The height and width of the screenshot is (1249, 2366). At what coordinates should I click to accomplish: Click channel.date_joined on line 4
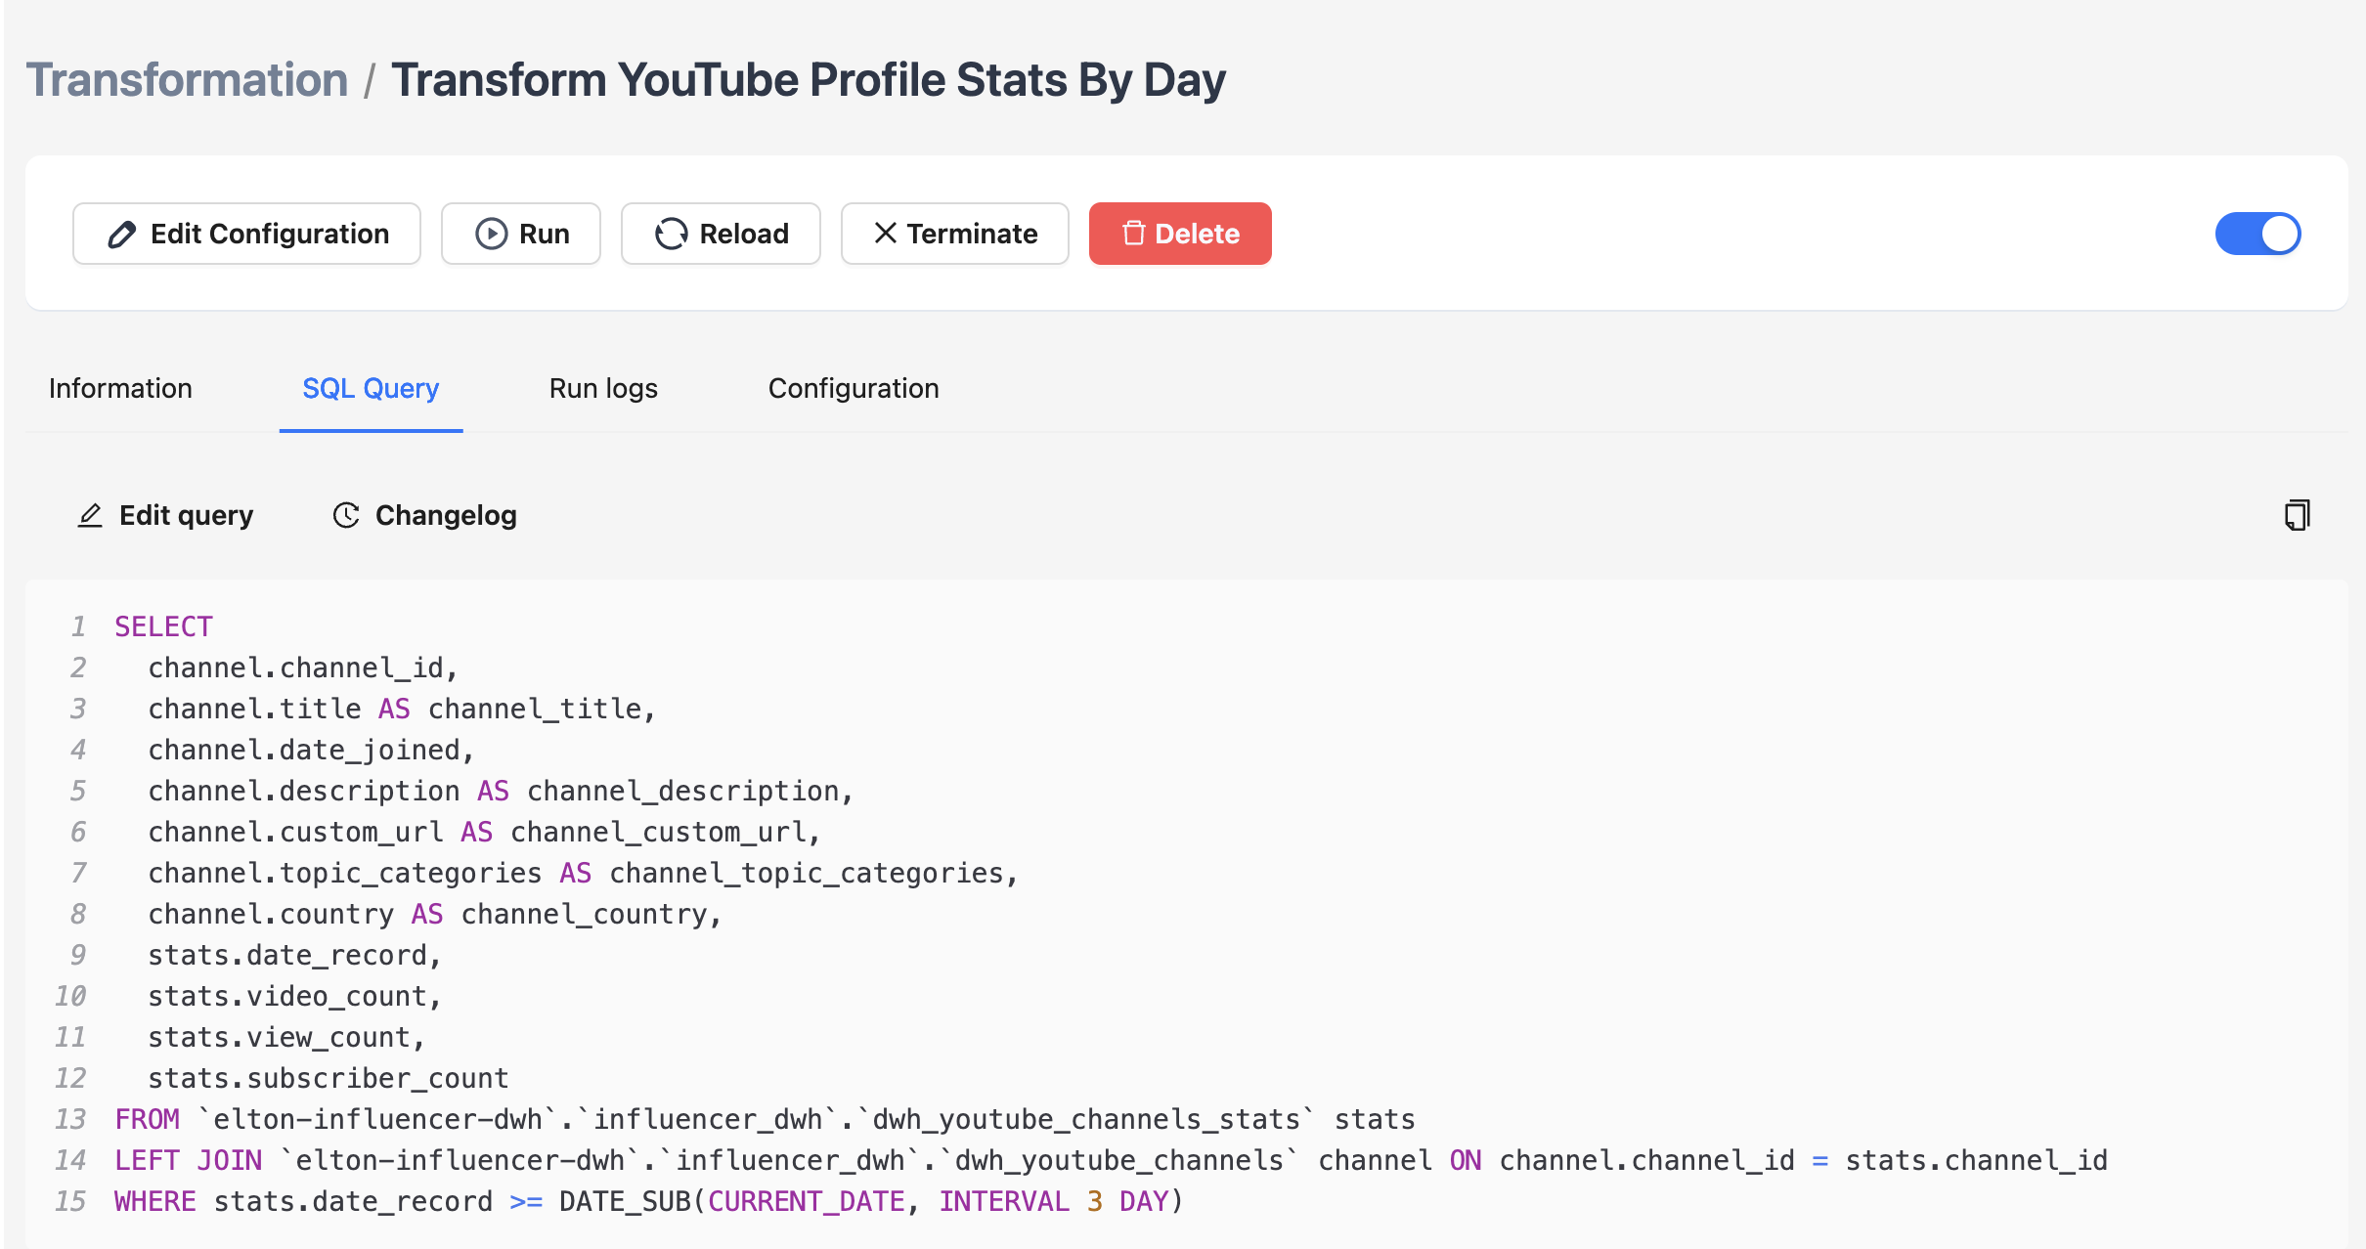click(311, 750)
